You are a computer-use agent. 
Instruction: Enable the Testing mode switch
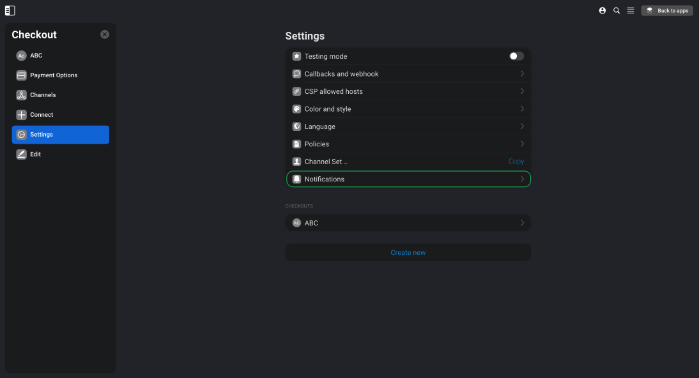(x=516, y=56)
